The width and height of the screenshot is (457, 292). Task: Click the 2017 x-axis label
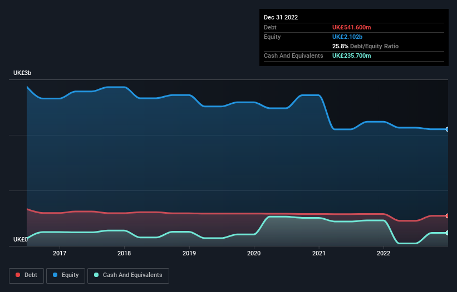[60, 253]
